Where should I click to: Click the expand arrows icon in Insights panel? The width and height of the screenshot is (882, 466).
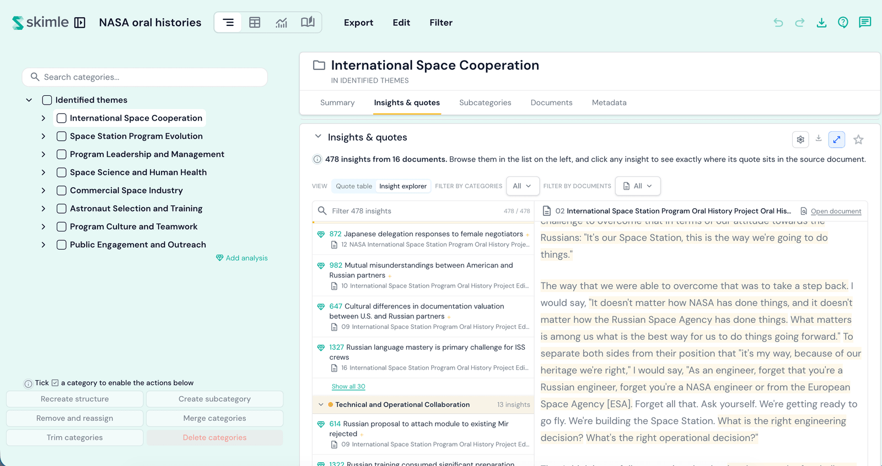(837, 139)
